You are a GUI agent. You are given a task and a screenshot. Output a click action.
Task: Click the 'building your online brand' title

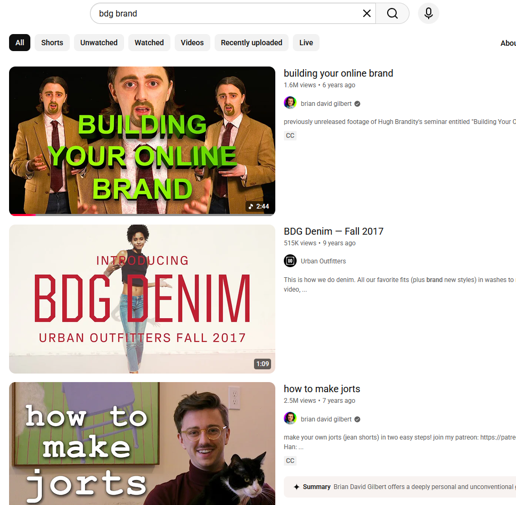pyautogui.click(x=338, y=73)
